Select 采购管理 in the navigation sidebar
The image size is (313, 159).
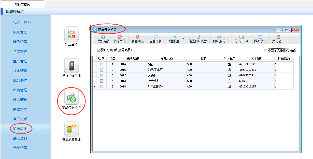(x=20, y=32)
